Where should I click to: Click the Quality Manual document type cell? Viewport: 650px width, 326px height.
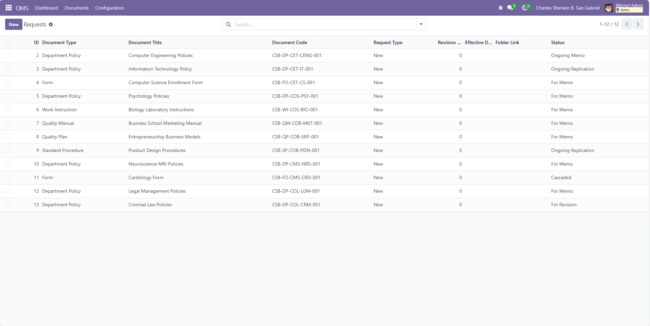(58, 123)
